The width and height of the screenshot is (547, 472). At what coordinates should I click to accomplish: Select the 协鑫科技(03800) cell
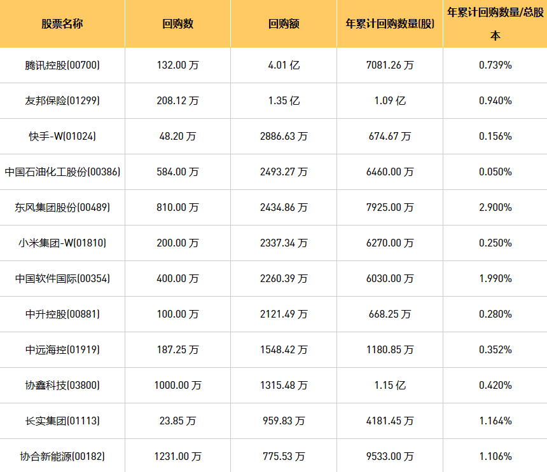(62, 385)
